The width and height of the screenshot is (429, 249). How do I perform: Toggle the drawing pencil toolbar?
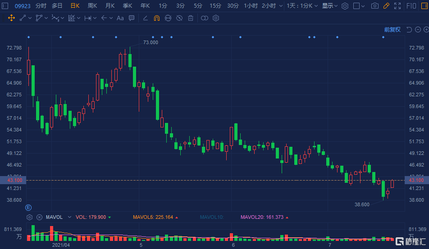click(386, 6)
